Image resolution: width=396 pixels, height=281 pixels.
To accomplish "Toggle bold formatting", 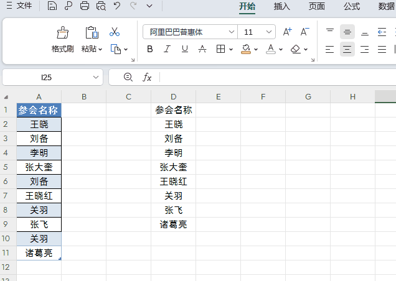I will (150, 49).
